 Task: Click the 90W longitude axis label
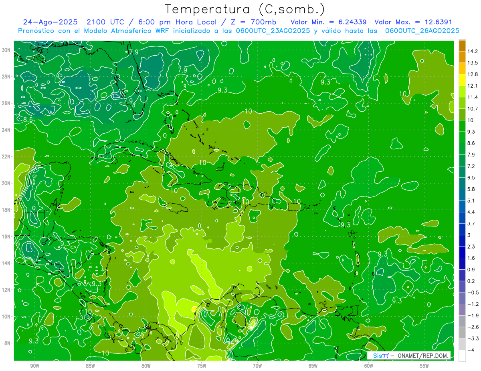tap(34, 366)
